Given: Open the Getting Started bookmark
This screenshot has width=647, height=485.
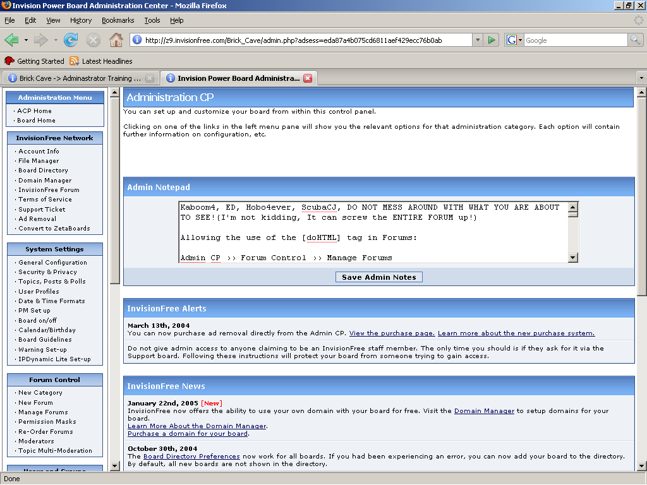Looking at the screenshot, I should coord(35,61).
